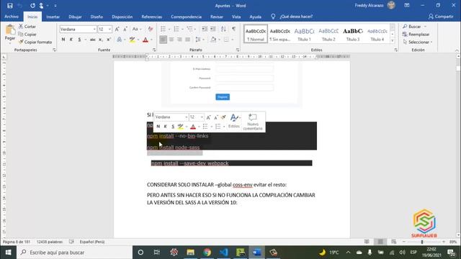Toggle strikethrough (abc) formatting in ribbon
Image resolution: width=461 pixels, height=259 pixels.
pos(93,40)
